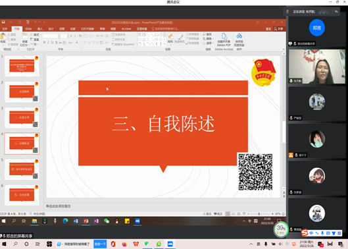The height and width of the screenshot is (249, 348).
Task: Click the Strikethrough S icon
Action: [57, 42]
